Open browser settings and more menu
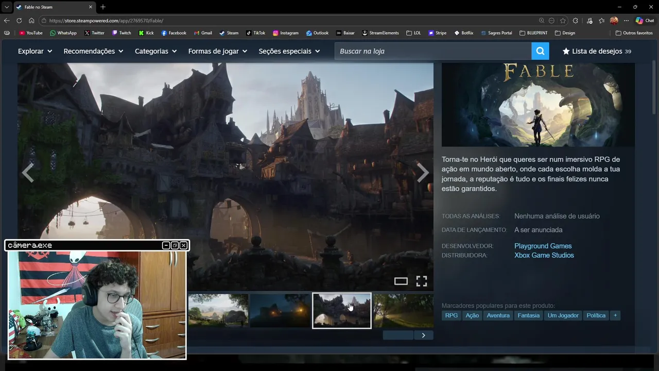The image size is (659, 371). pyautogui.click(x=626, y=21)
